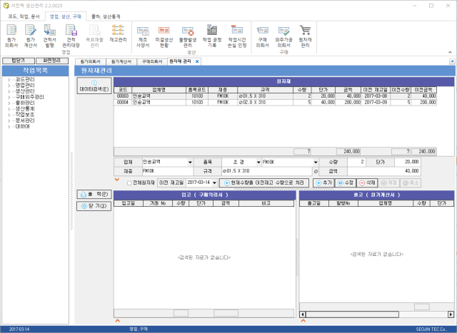This screenshot has height=333, width=457.
Task: Click the 원가계산서 ribbon icon
Action: point(31,35)
